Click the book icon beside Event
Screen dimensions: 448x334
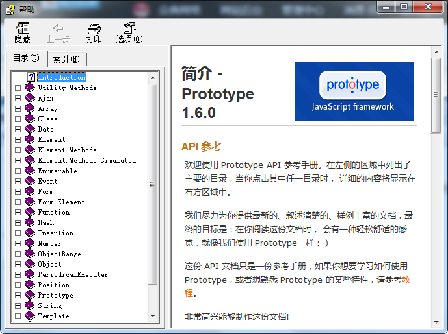[30, 181]
